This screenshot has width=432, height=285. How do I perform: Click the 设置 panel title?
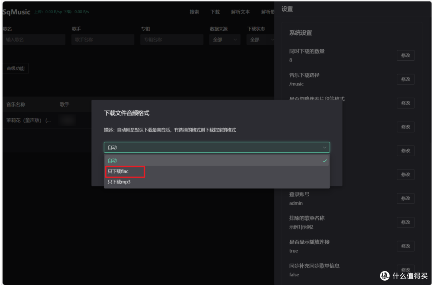287,9
